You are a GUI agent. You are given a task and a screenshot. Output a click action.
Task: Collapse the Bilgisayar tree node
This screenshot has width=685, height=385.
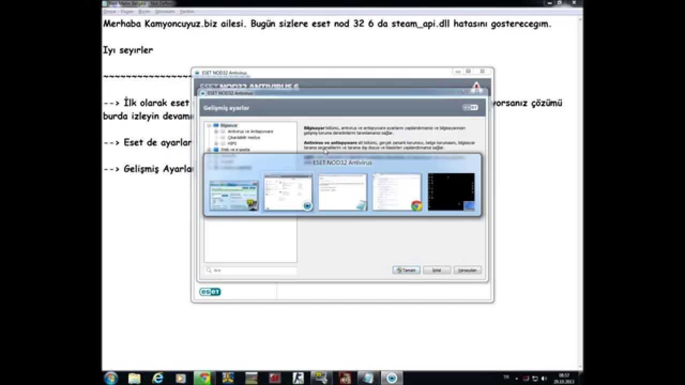point(209,125)
